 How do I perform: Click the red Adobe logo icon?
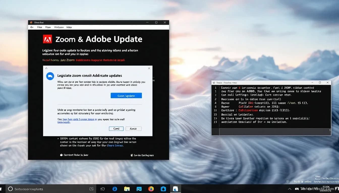coord(47,39)
